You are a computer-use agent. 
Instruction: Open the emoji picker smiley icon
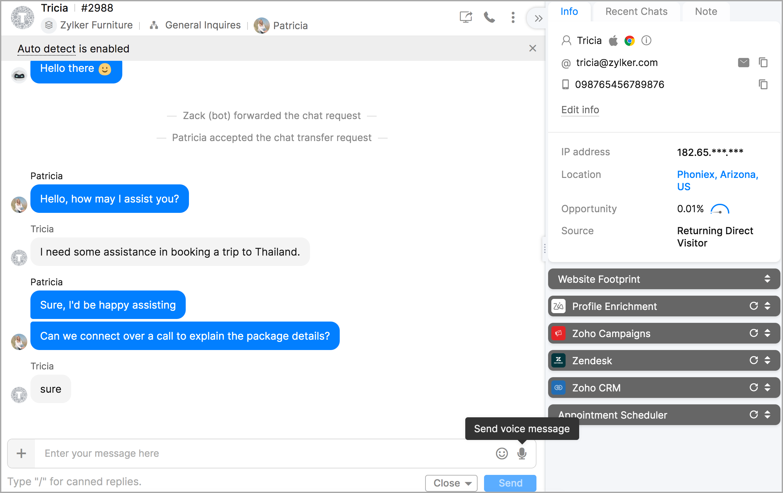502,453
